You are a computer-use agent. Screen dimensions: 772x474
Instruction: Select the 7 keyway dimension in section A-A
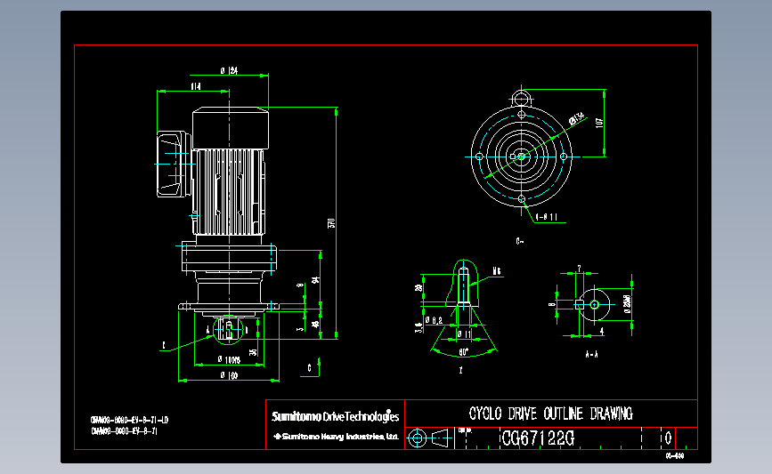pos(579,269)
